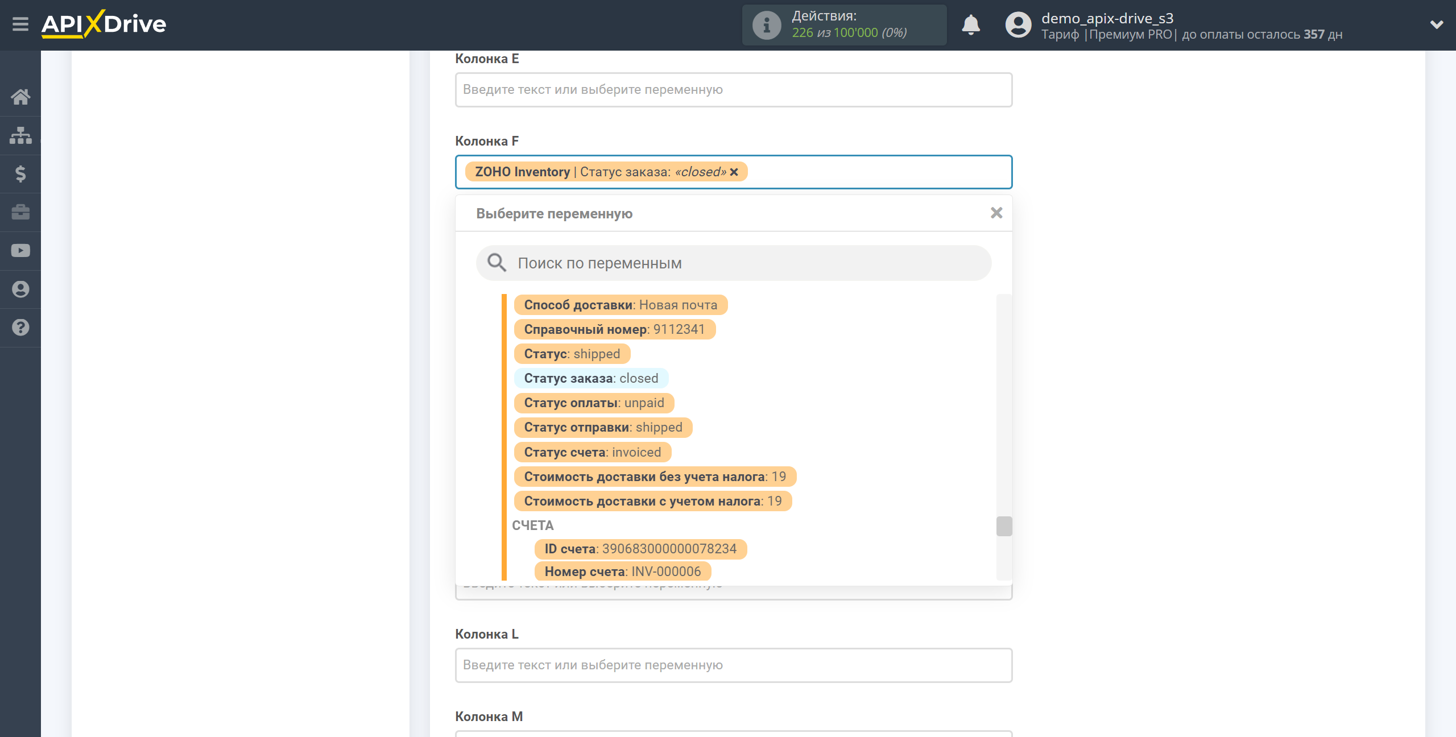Click the ApiX-Drive logo
The width and height of the screenshot is (1456, 737).
pos(104,24)
